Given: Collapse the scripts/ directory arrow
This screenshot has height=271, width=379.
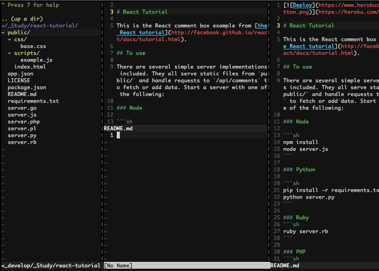Looking at the screenshot, I should [10, 53].
